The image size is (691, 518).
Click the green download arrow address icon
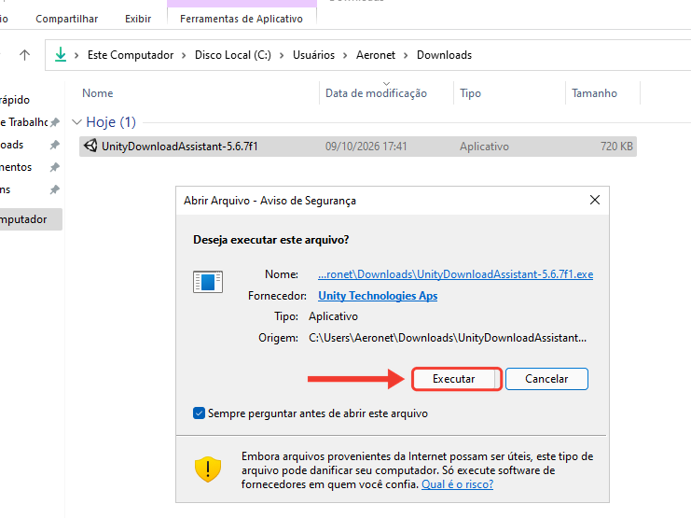(61, 55)
